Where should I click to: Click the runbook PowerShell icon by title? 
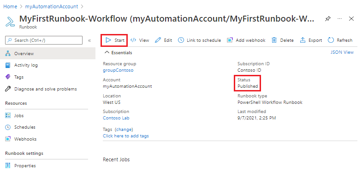point(10,22)
